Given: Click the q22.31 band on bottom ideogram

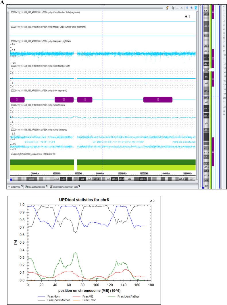Looking at the screenshot, I should tap(143, 179).
